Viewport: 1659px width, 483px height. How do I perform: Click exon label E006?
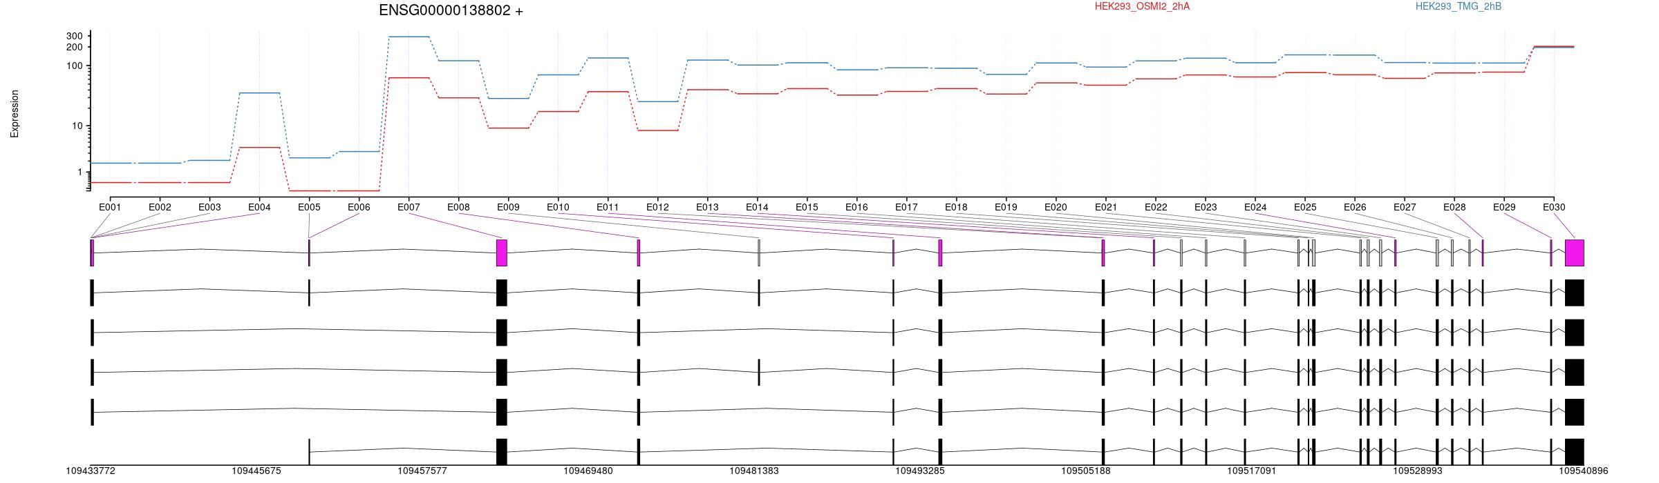click(359, 207)
